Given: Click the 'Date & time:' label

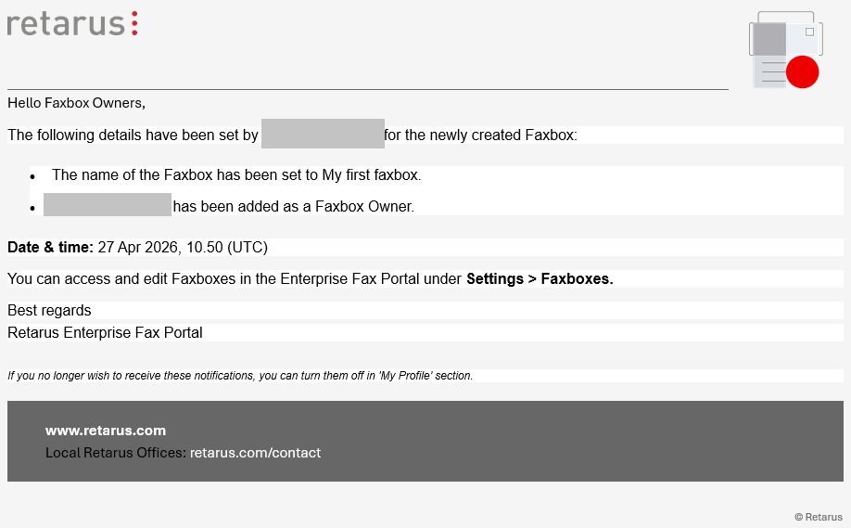Looking at the screenshot, I should [x=50, y=247].
